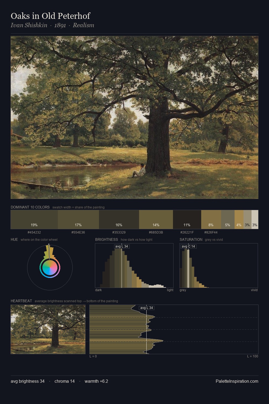Click the avg L 34 label in heartbeat graph
269x404 pixels.
click(147, 308)
